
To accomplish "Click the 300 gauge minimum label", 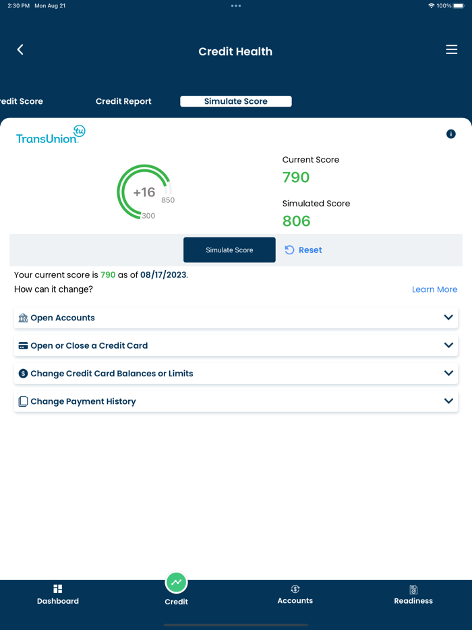I will pos(148,216).
